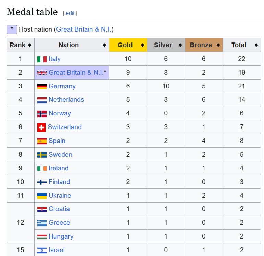Sort by Total column sort arrows

256,45
